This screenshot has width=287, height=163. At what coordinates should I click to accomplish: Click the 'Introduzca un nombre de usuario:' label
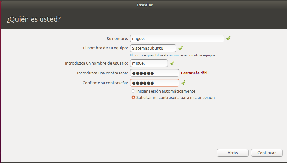coord(97,63)
